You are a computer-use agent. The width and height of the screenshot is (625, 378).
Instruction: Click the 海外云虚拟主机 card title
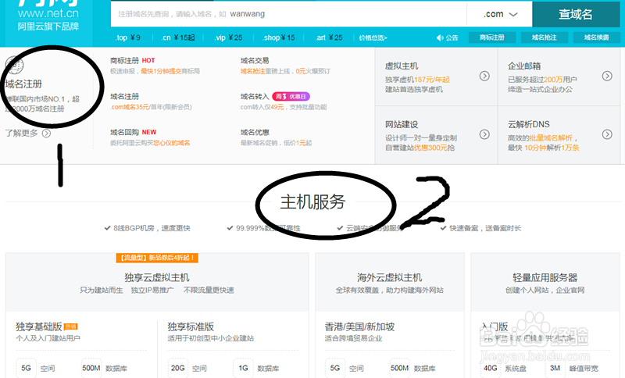click(389, 277)
